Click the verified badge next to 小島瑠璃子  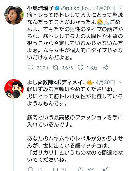click(x=57, y=8)
